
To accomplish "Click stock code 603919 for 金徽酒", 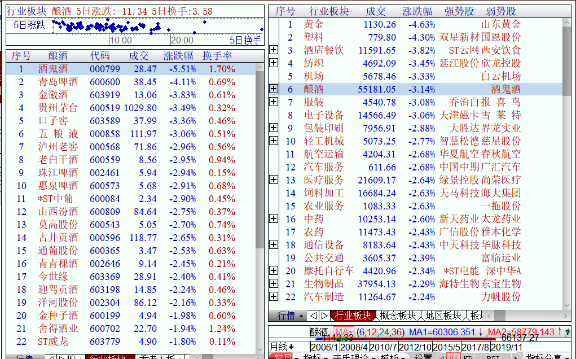I will (105, 95).
